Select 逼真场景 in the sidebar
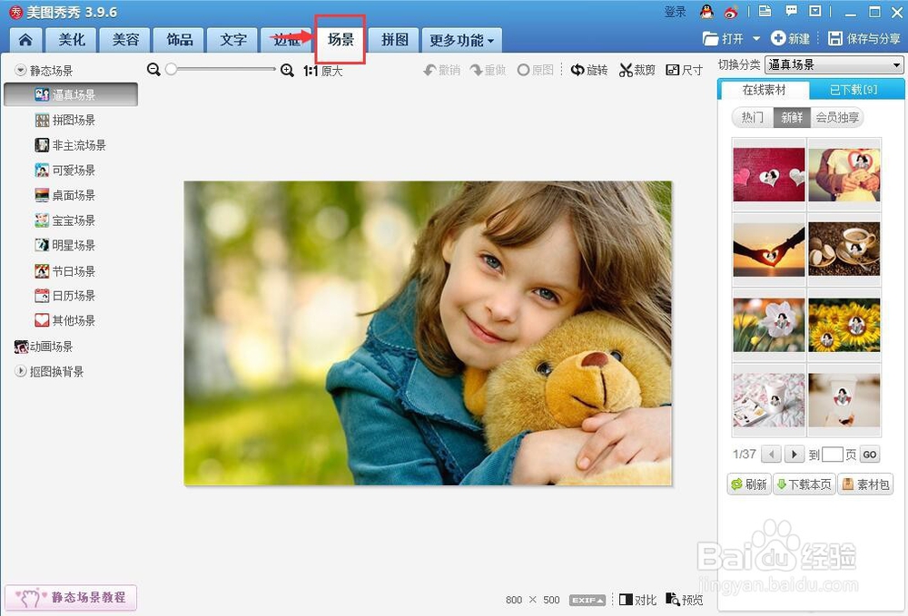This screenshot has width=908, height=616. point(71,94)
